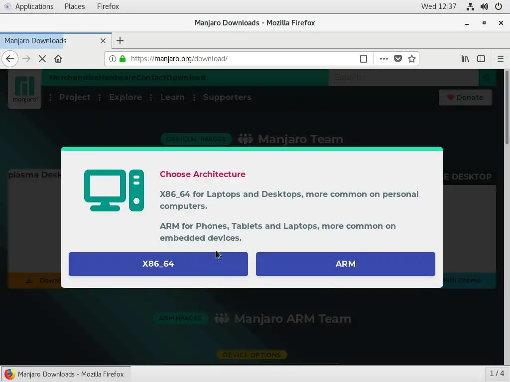
Task: Click the Manjaro Team heading
Action: point(300,139)
